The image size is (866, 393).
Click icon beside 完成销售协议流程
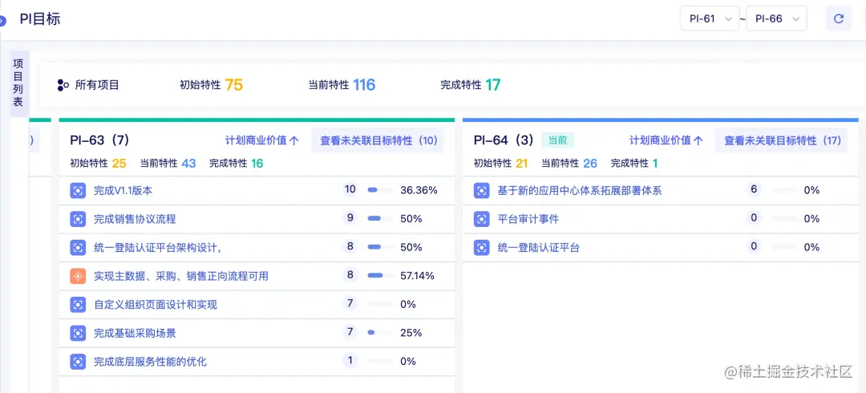pos(78,219)
